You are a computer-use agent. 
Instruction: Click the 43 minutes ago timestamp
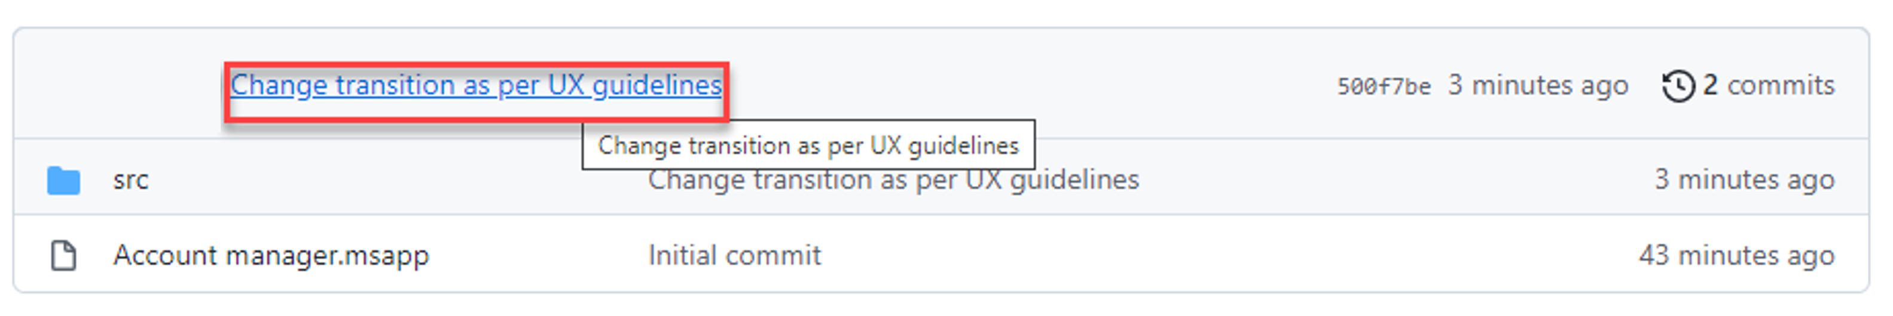coord(1736,256)
